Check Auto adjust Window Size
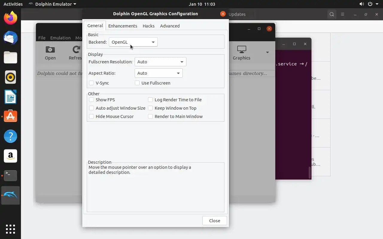Image resolution: width=383 pixels, height=239 pixels. tap(92, 108)
